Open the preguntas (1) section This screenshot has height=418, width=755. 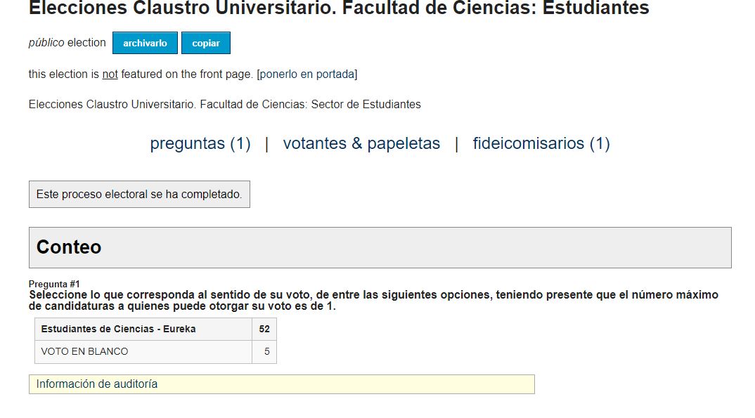click(200, 143)
